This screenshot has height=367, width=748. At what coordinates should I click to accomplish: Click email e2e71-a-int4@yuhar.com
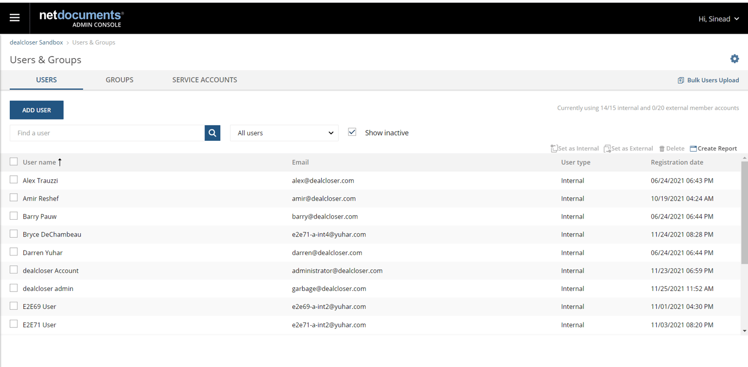click(x=329, y=234)
